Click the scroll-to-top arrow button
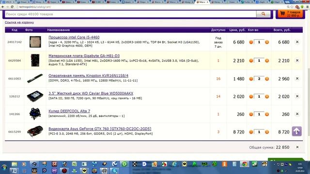310x174 pixels. point(297,131)
